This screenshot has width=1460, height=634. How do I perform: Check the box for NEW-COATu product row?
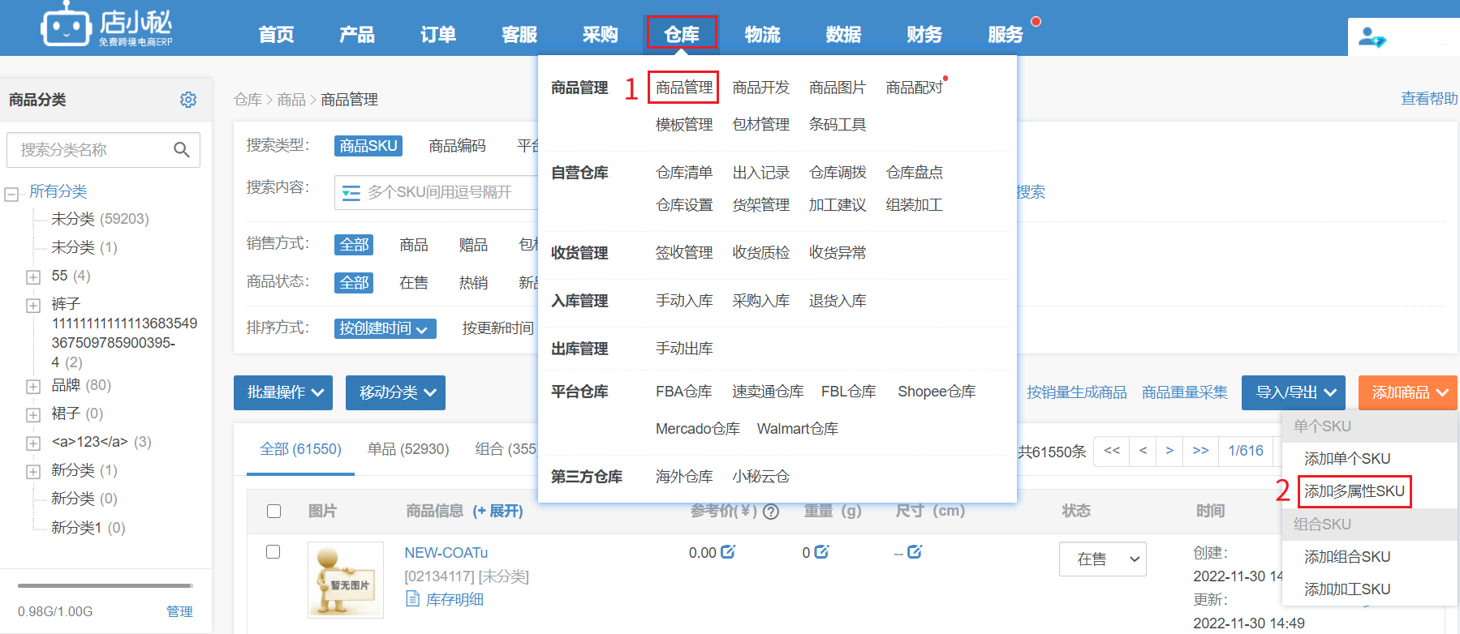pos(273,552)
